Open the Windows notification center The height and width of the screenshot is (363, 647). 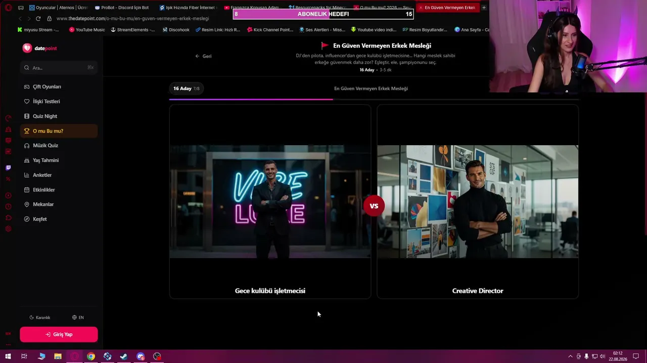pos(636,356)
